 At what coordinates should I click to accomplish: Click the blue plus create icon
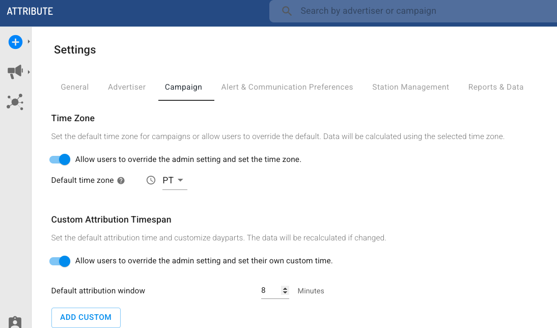15,42
